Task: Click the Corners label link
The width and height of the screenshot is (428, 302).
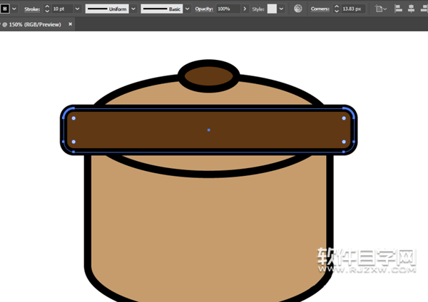Action: point(320,9)
